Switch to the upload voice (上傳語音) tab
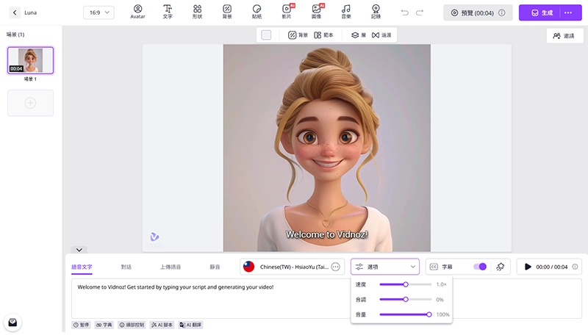 coord(171,267)
